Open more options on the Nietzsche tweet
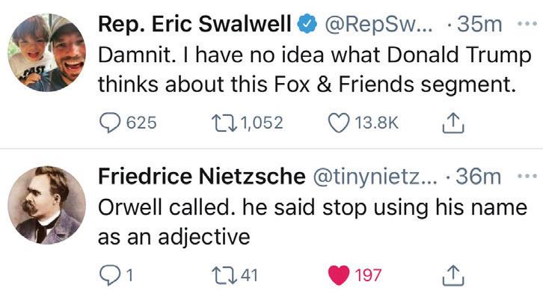This screenshot has width=543, height=294. [527, 177]
